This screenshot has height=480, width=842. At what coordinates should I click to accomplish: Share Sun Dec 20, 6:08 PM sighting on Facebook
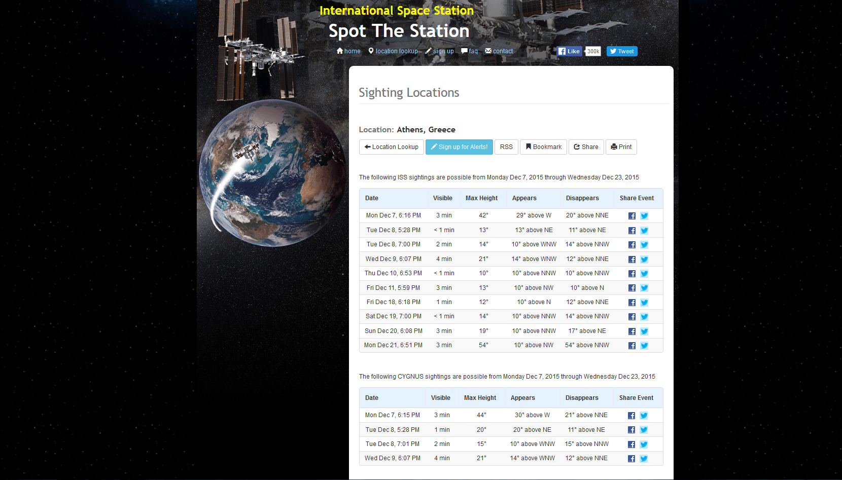coord(632,331)
